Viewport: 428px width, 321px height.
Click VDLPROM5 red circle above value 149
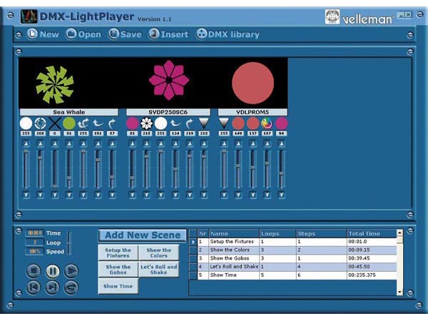click(x=238, y=123)
